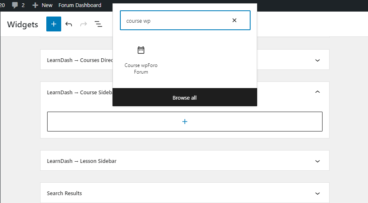The height and width of the screenshot is (203, 368).
Task: Focus the block search field containing course wp
Action: (x=174, y=21)
